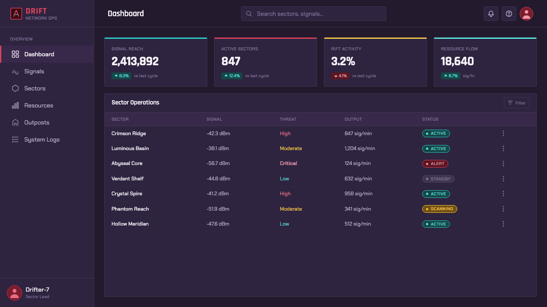Sort by STATUS column header
547x307 pixels.
(430, 119)
